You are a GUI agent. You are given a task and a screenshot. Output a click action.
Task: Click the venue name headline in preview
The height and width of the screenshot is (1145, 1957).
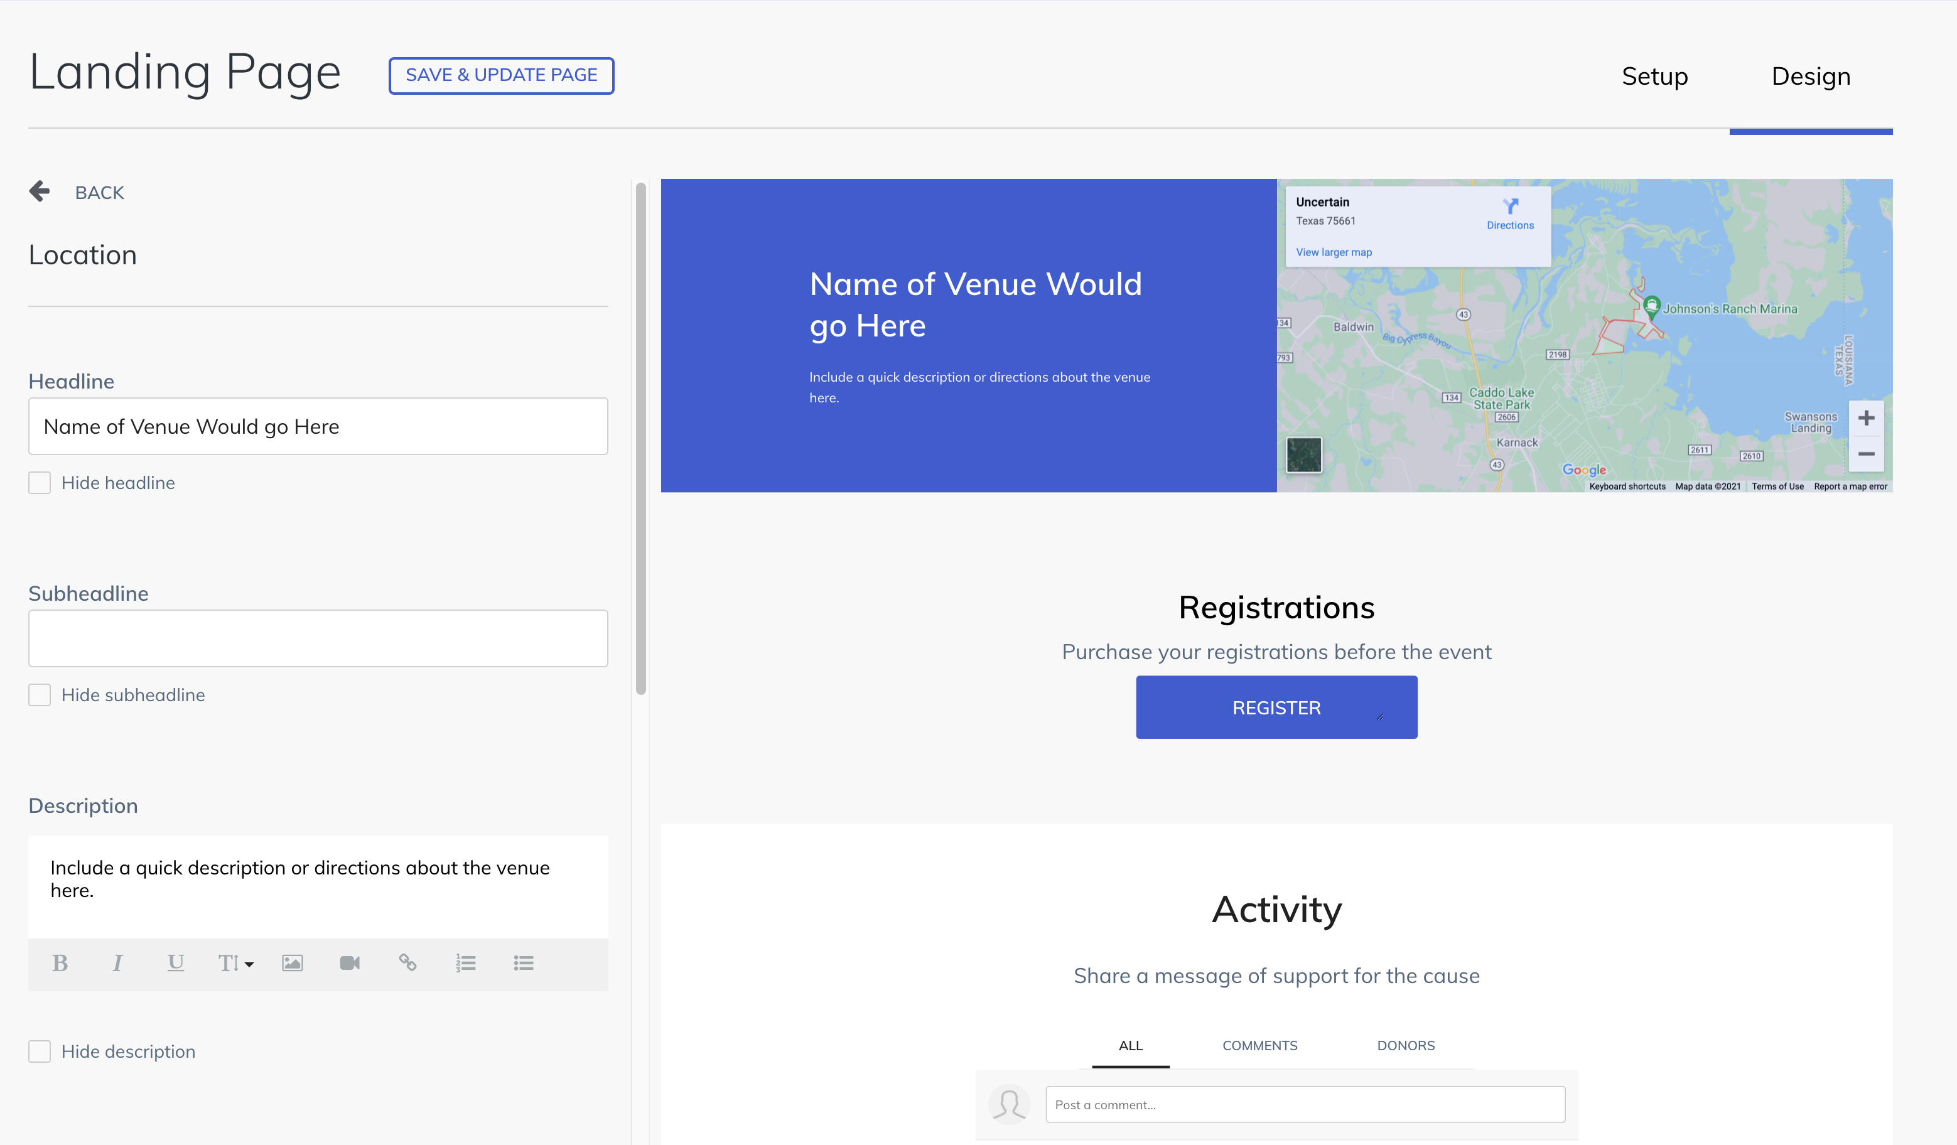tap(976, 305)
